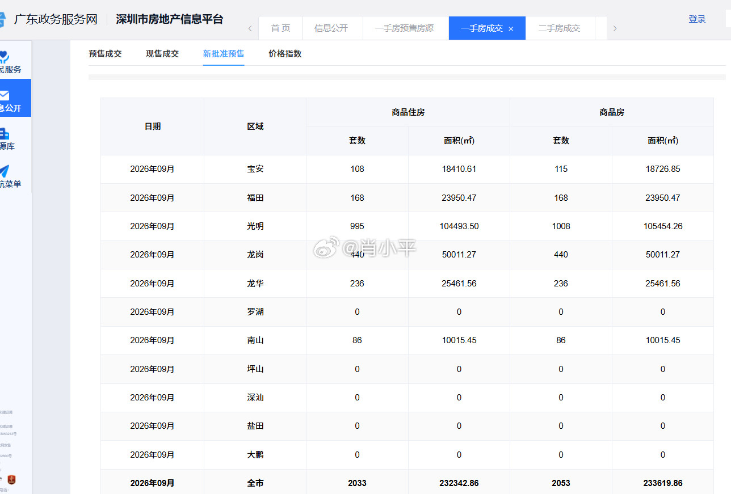Click the 登录 link

coord(697,19)
